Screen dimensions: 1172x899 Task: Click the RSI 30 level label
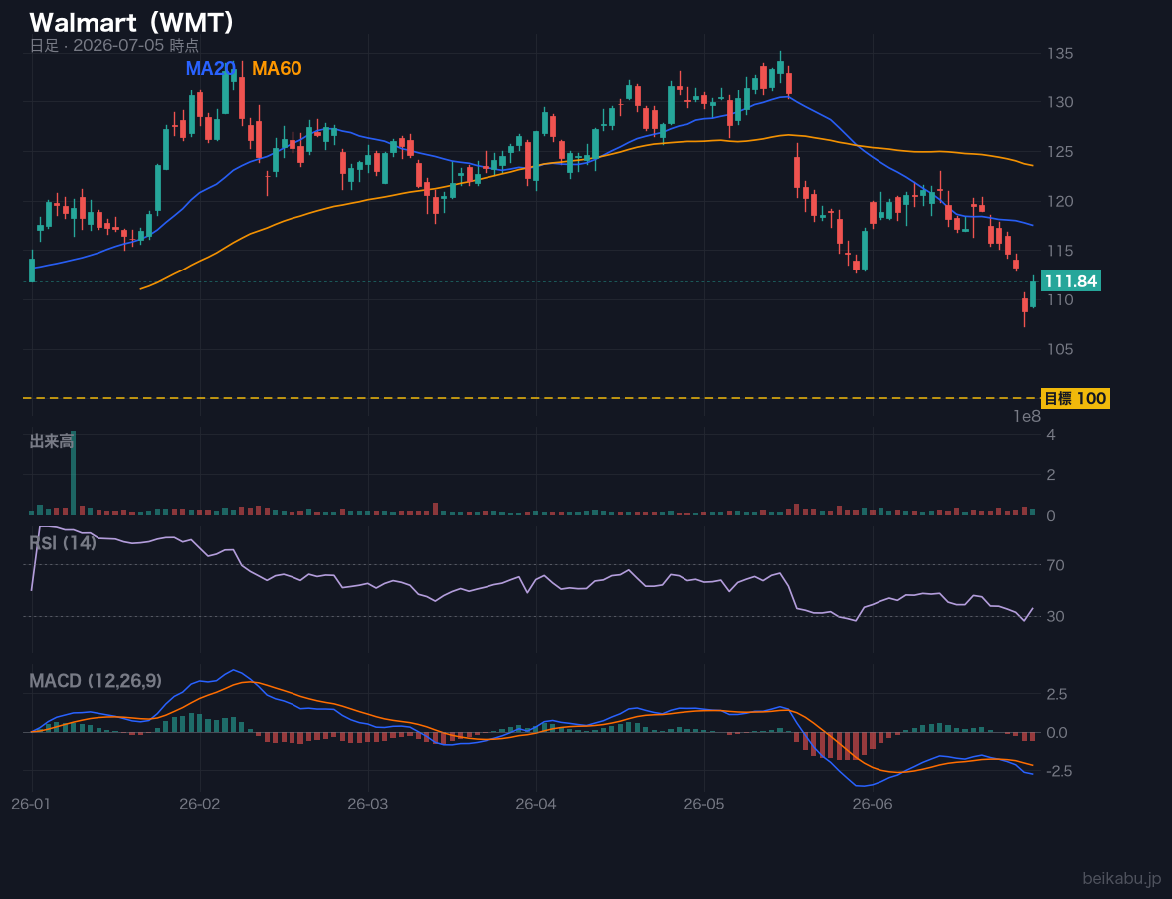1056,616
